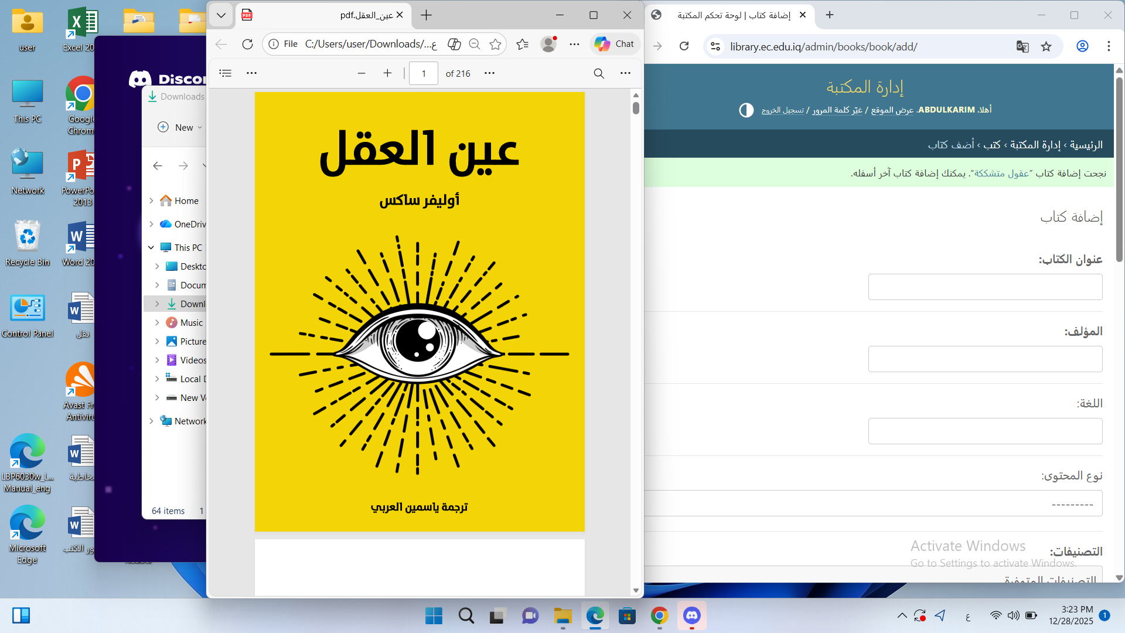
Task: Go back in File Explorer
Action: (158, 166)
